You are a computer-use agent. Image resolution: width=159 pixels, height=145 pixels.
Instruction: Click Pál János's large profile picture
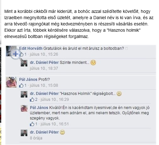point(11,82)
